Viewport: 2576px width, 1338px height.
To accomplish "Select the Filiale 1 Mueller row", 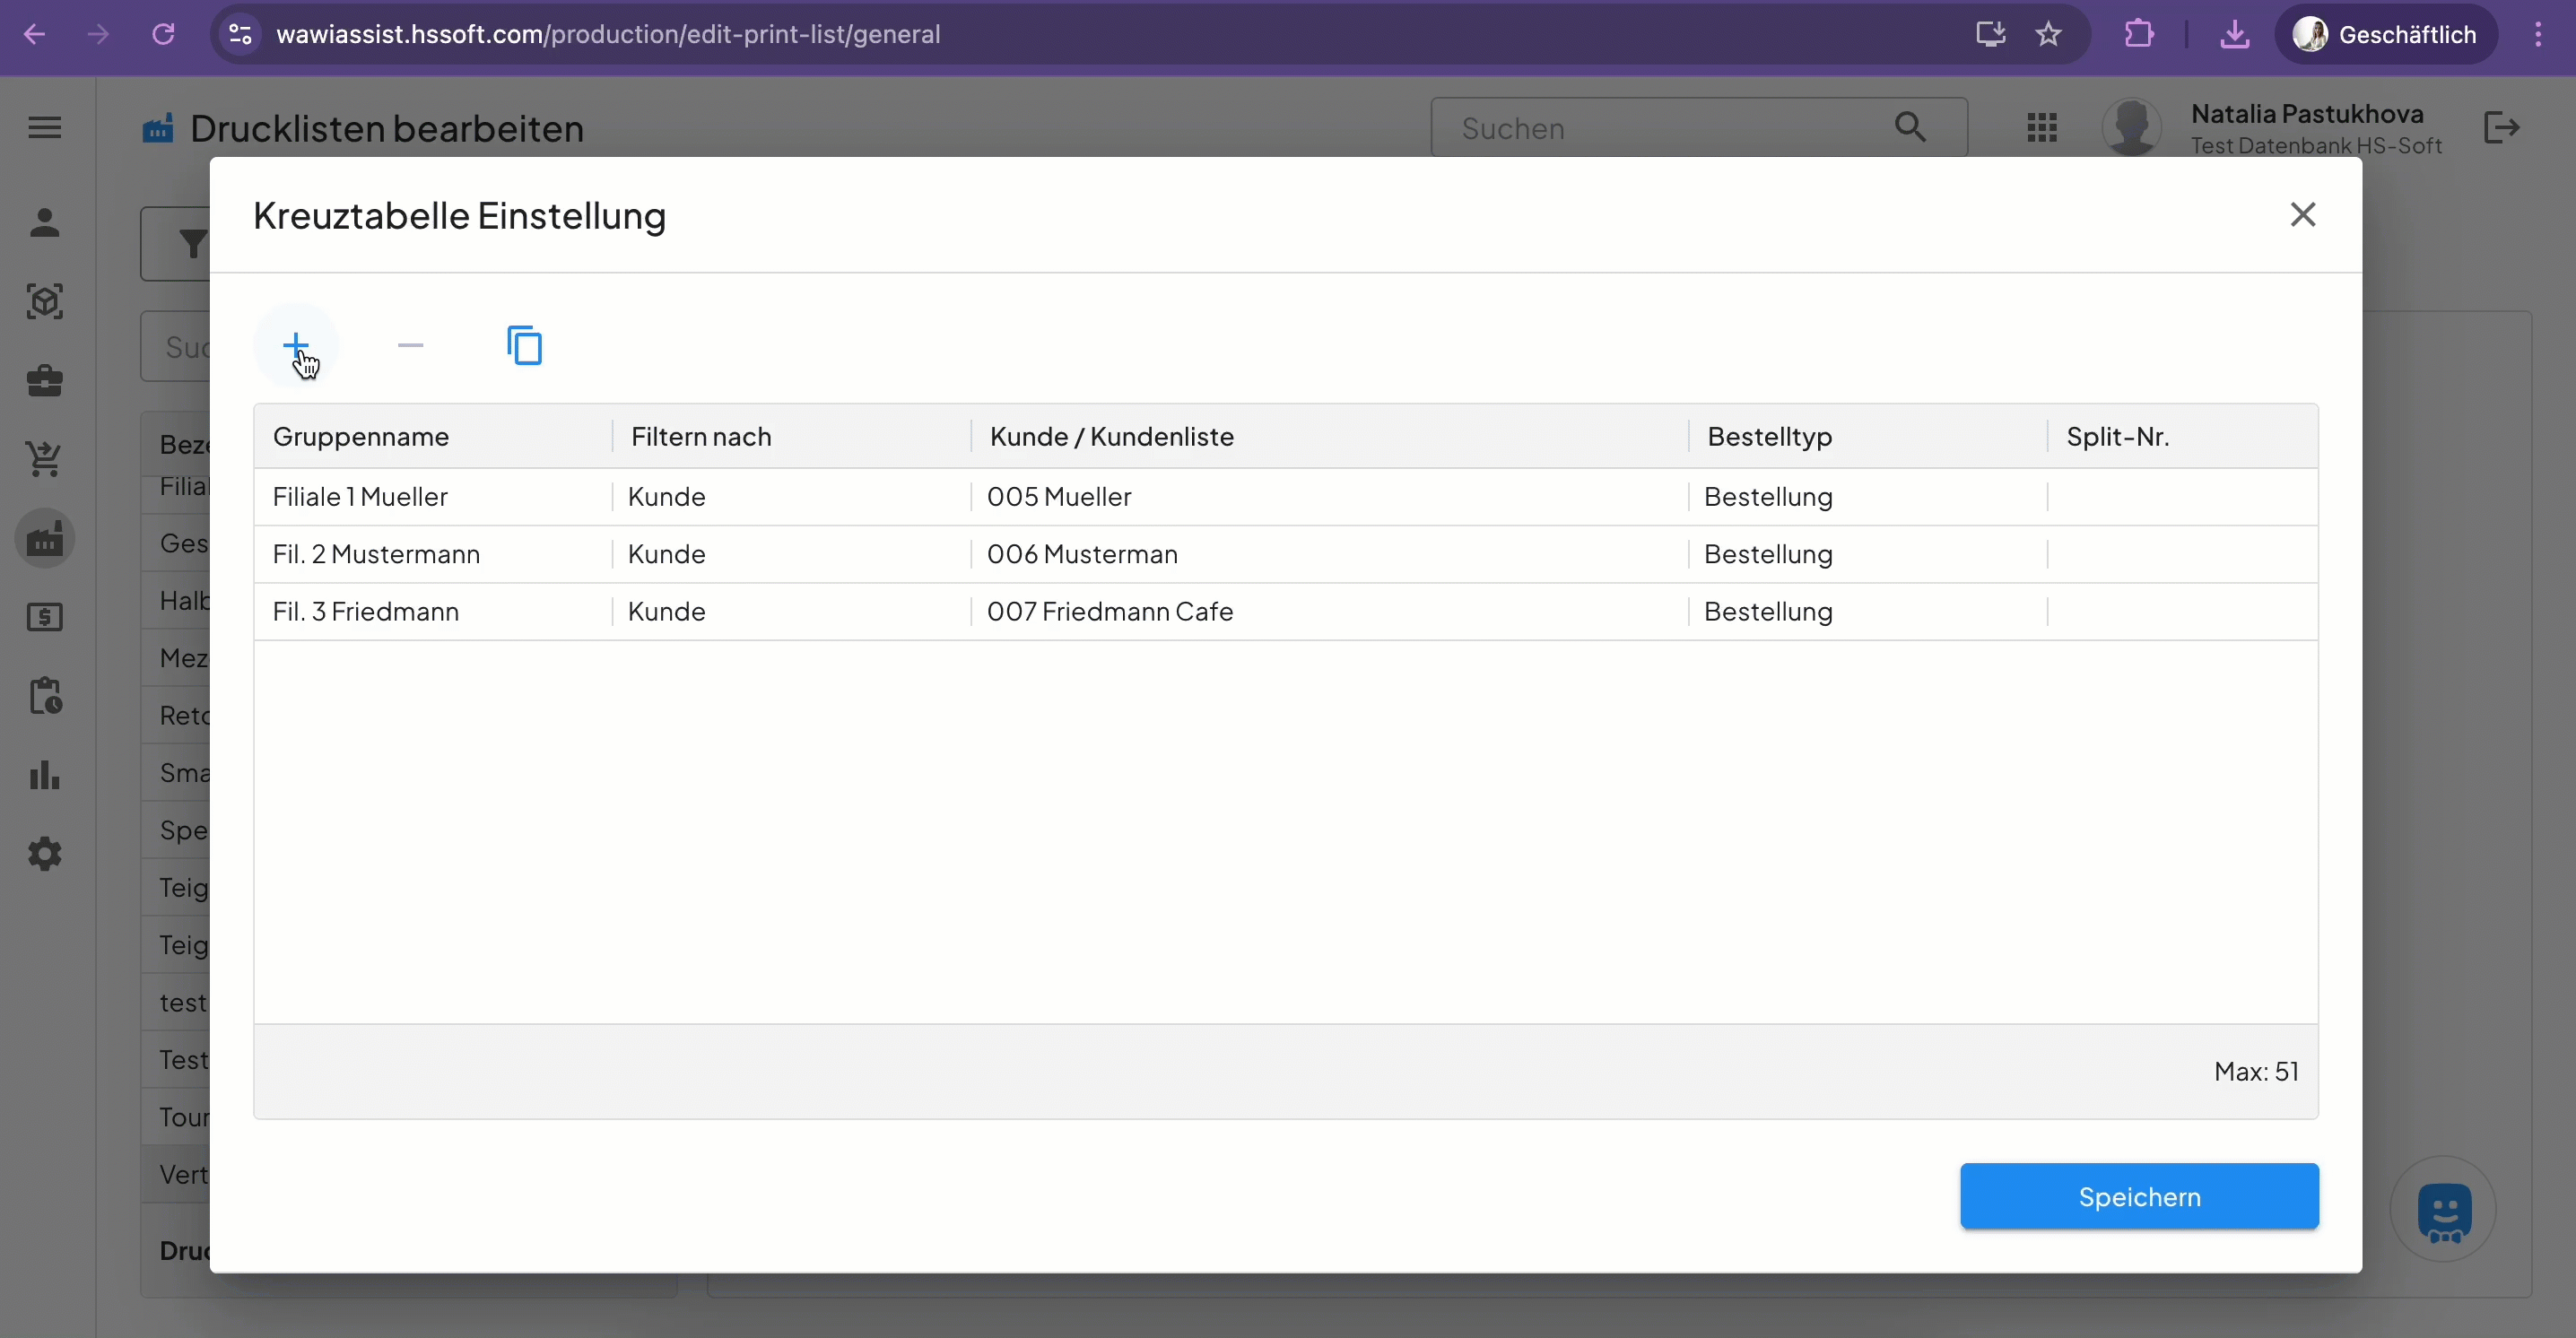I will pos(360,497).
